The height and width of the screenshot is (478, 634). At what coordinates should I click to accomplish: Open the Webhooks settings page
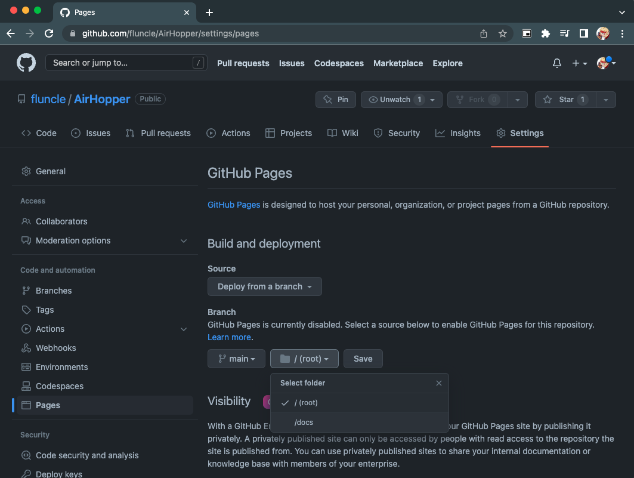click(56, 348)
